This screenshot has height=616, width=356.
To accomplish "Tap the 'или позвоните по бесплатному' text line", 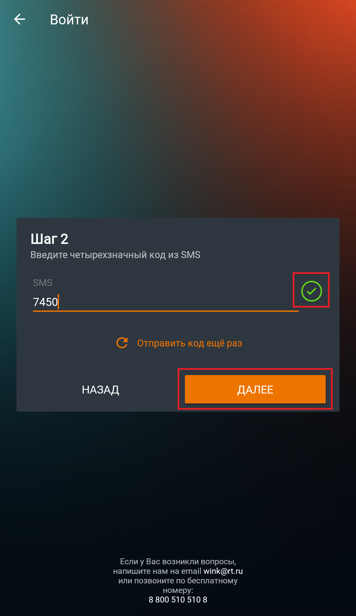I will point(178,580).
